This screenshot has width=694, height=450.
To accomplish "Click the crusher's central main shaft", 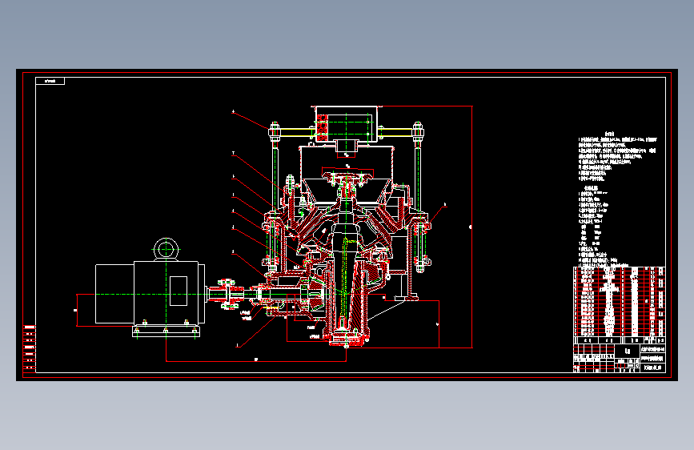I will 346,266.
